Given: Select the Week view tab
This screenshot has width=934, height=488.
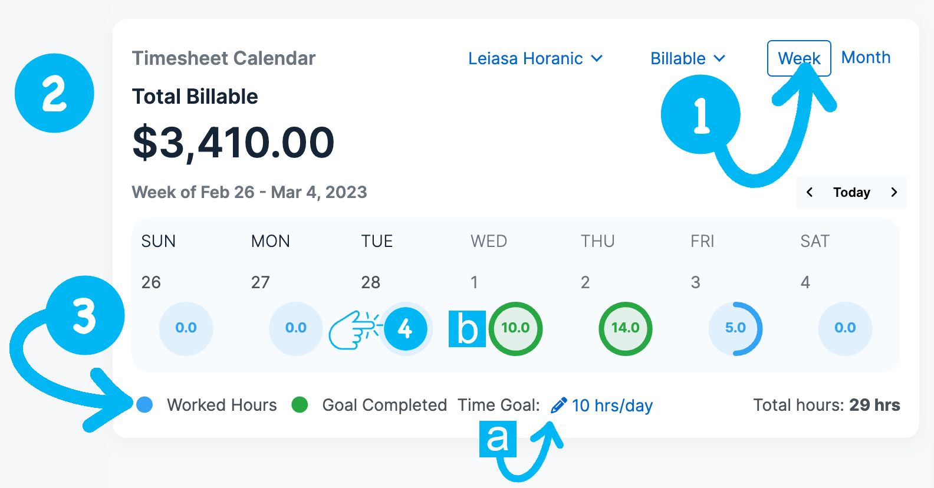Looking at the screenshot, I should (x=799, y=58).
